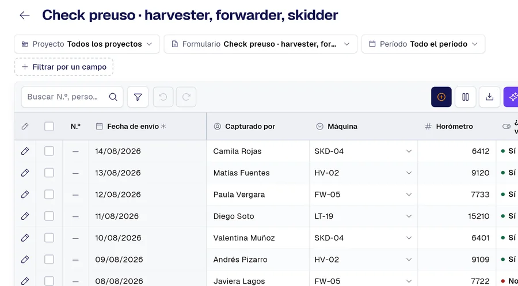This screenshot has height=286, width=518.
Task: Edit the 11/08/2026 row with pencil
Action: [x=25, y=216]
